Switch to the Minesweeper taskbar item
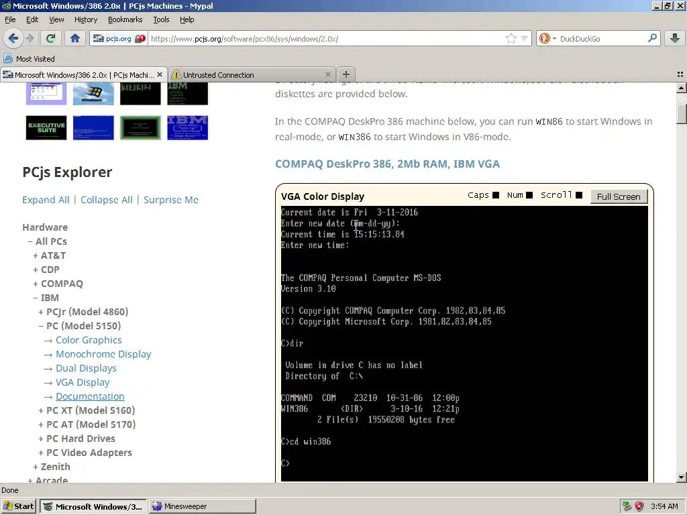Viewport: 687px width, 515px height. [x=203, y=506]
